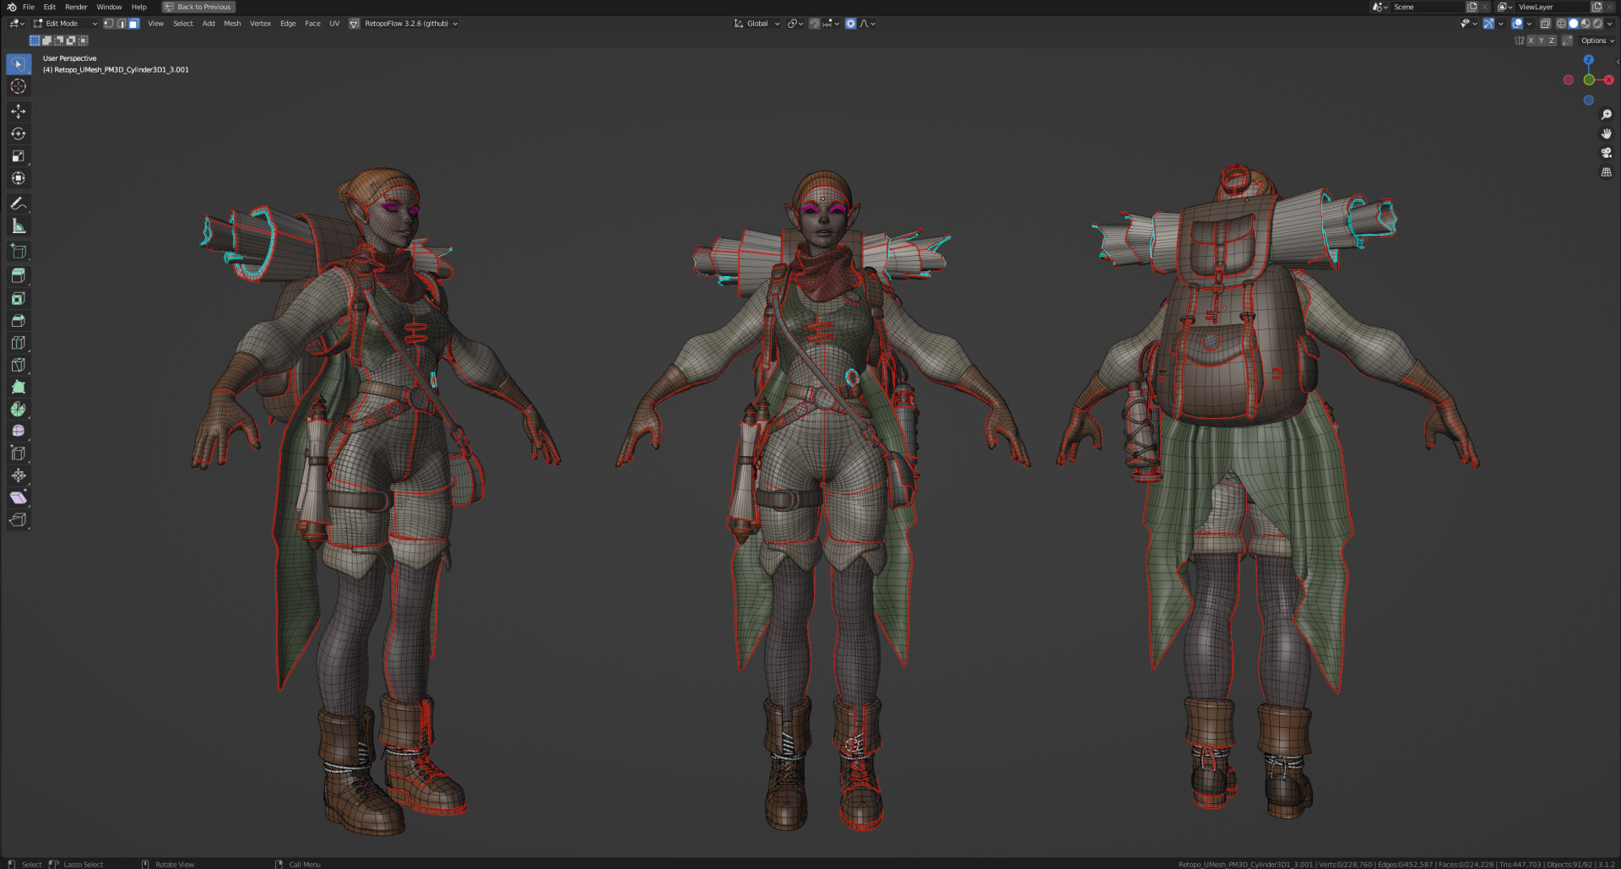Toggle proportional editing on or off
The height and width of the screenshot is (869, 1621).
[850, 24]
